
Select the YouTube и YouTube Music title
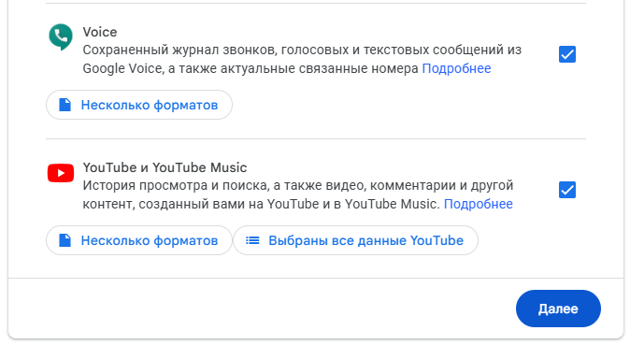tap(165, 167)
